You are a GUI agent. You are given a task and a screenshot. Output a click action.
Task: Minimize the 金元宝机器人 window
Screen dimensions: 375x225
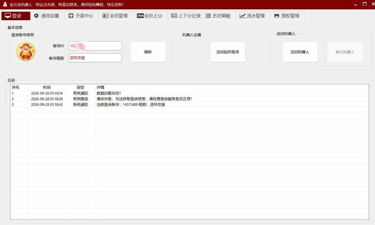click(356, 4)
